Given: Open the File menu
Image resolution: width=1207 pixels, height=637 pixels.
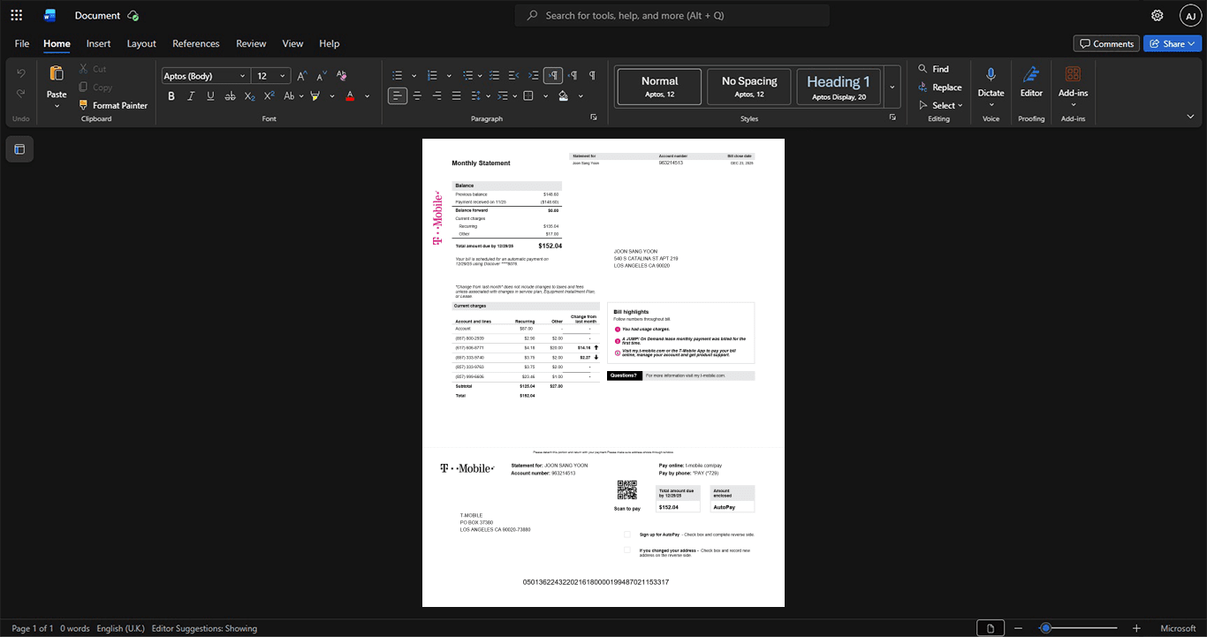Looking at the screenshot, I should click(22, 43).
